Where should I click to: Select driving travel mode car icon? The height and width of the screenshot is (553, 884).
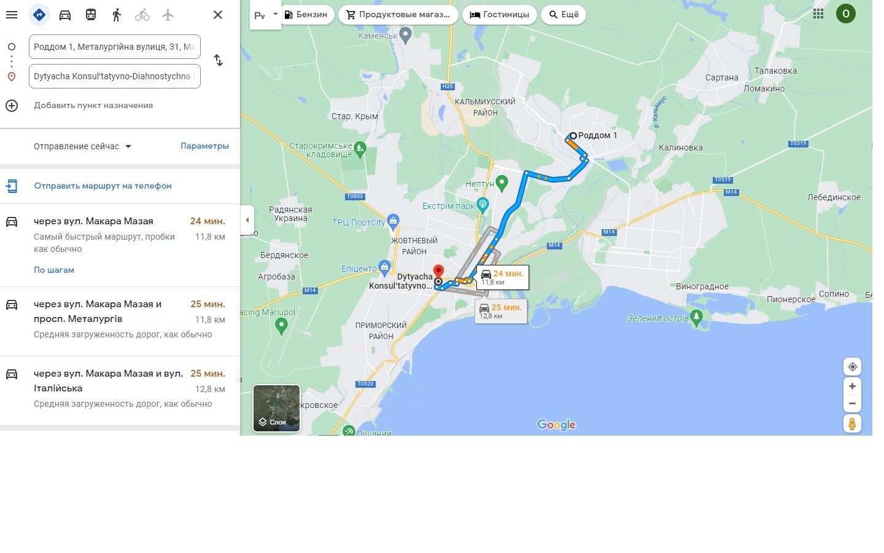[x=65, y=15]
